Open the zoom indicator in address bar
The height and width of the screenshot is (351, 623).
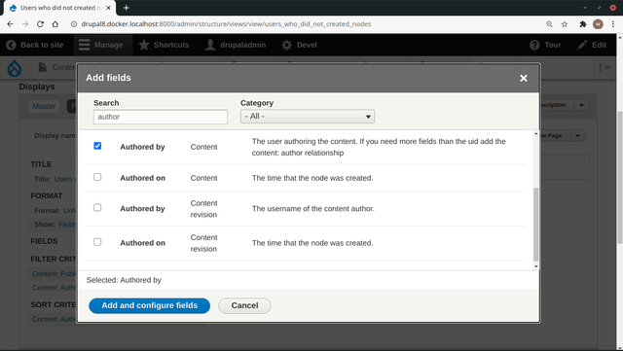549,24
